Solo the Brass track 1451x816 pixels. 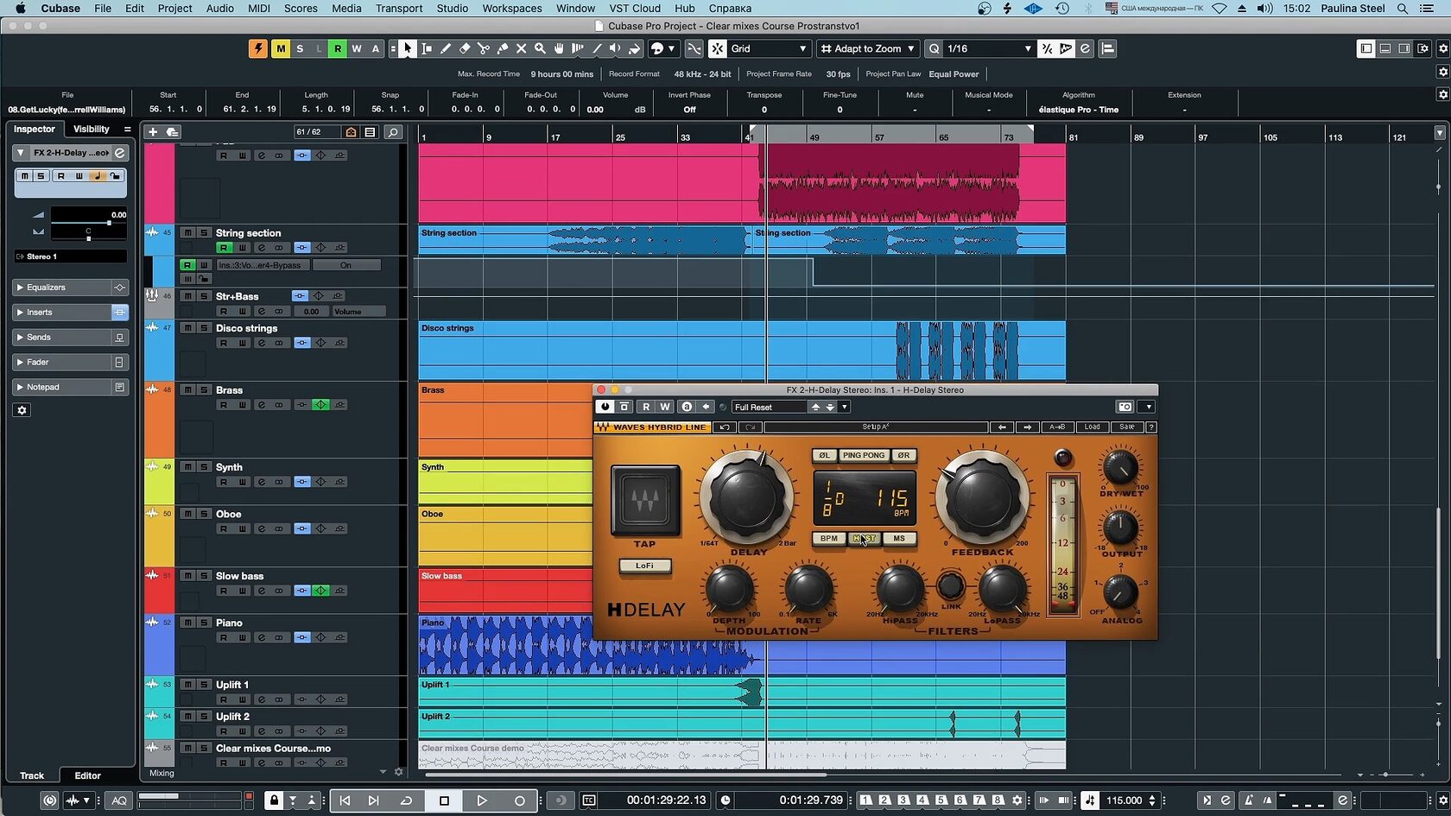pyautogui.click(x=204, y=390)
